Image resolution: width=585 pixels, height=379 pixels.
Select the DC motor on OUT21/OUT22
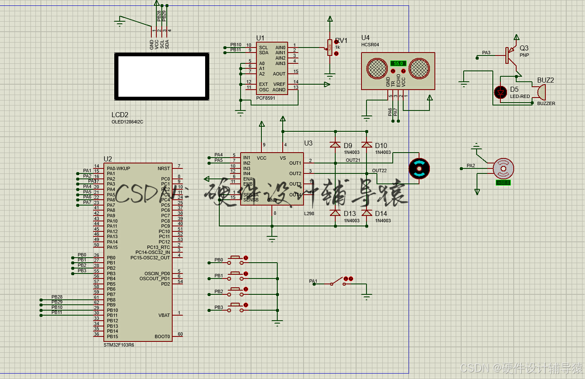point(419,168)
